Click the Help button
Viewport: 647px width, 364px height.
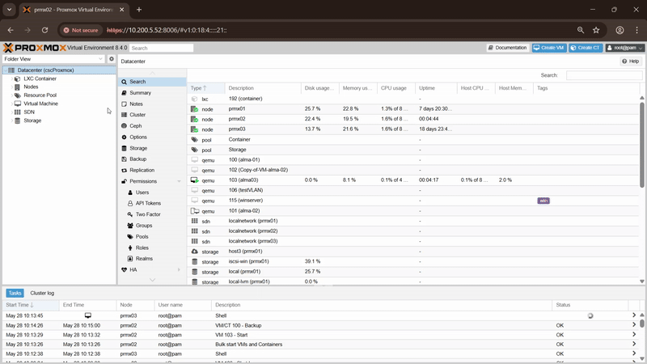pos(631,61)
